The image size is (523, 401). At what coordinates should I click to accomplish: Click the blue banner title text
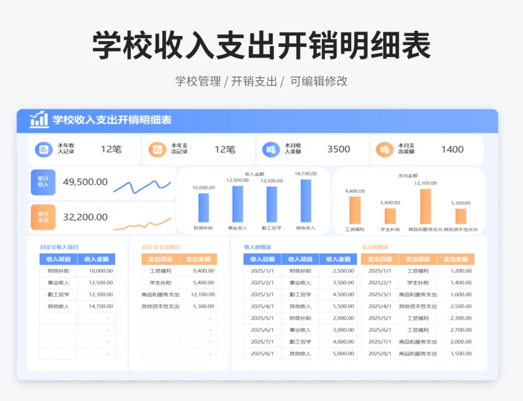pyautogui.click(x=112, y=120)
